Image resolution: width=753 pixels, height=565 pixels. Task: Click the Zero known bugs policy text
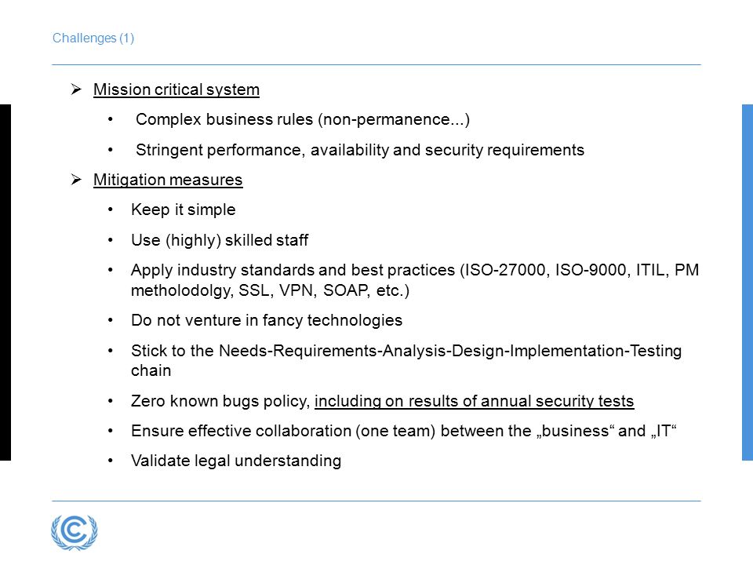coord(220,401)
